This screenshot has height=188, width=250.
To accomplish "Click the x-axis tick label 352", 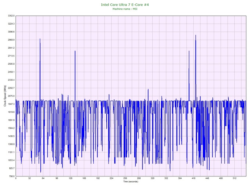I will point(166,178).
